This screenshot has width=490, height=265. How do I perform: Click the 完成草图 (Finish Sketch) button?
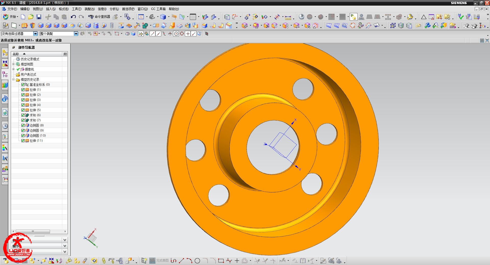tap(159, 261)
